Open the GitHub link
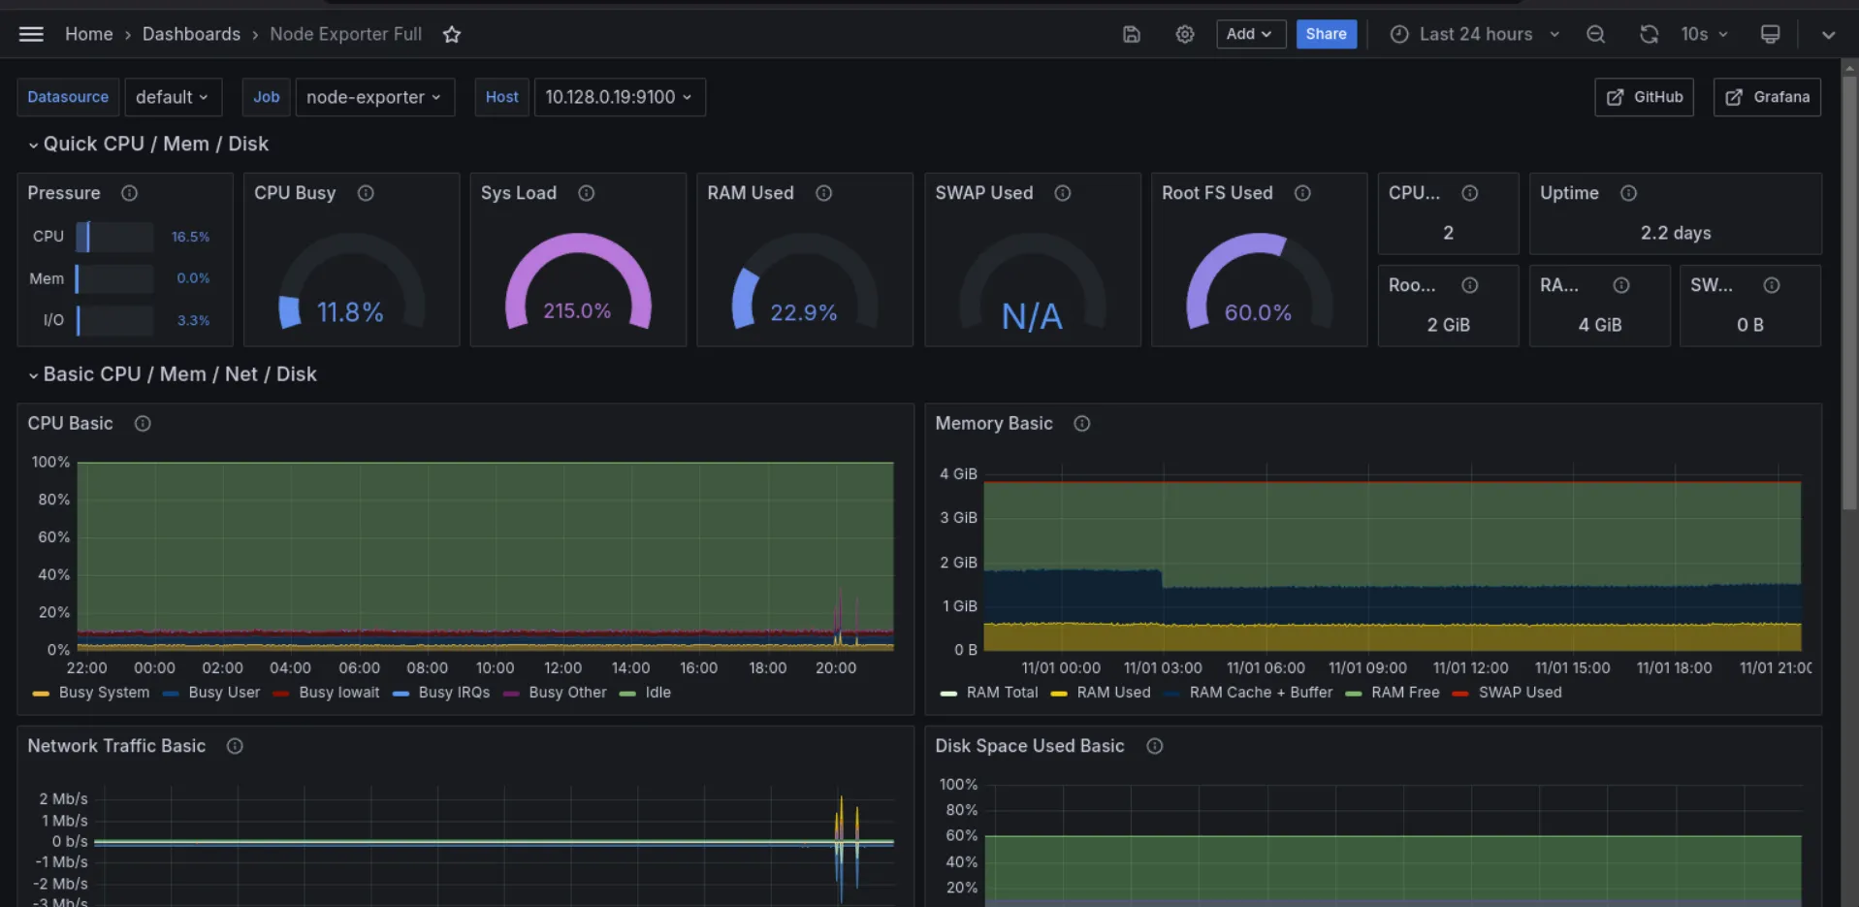Image resolution: width=1859 pixels, height=907 pixels. (x=1644, y=97)
